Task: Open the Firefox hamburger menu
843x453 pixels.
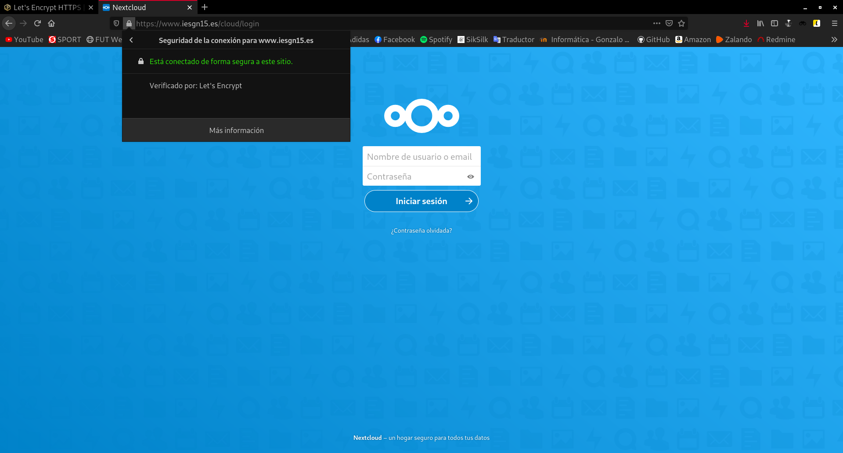Action: [835, 23]
